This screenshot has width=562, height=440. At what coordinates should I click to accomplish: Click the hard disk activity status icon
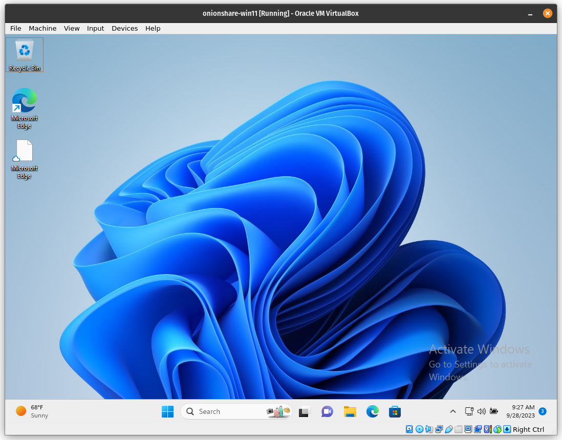[409, 429]
